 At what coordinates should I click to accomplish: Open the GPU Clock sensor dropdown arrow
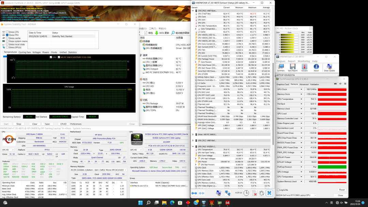301,89
